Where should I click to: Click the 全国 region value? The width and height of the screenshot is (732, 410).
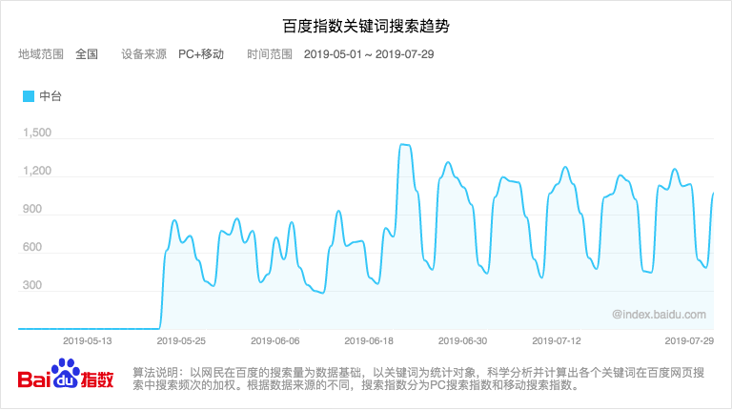[87, 54]
